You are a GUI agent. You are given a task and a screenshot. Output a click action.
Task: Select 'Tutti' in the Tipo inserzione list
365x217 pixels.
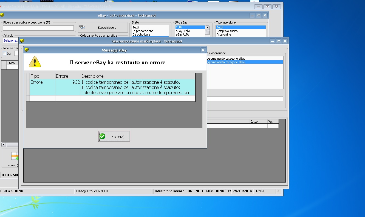[x=241, y=27]
